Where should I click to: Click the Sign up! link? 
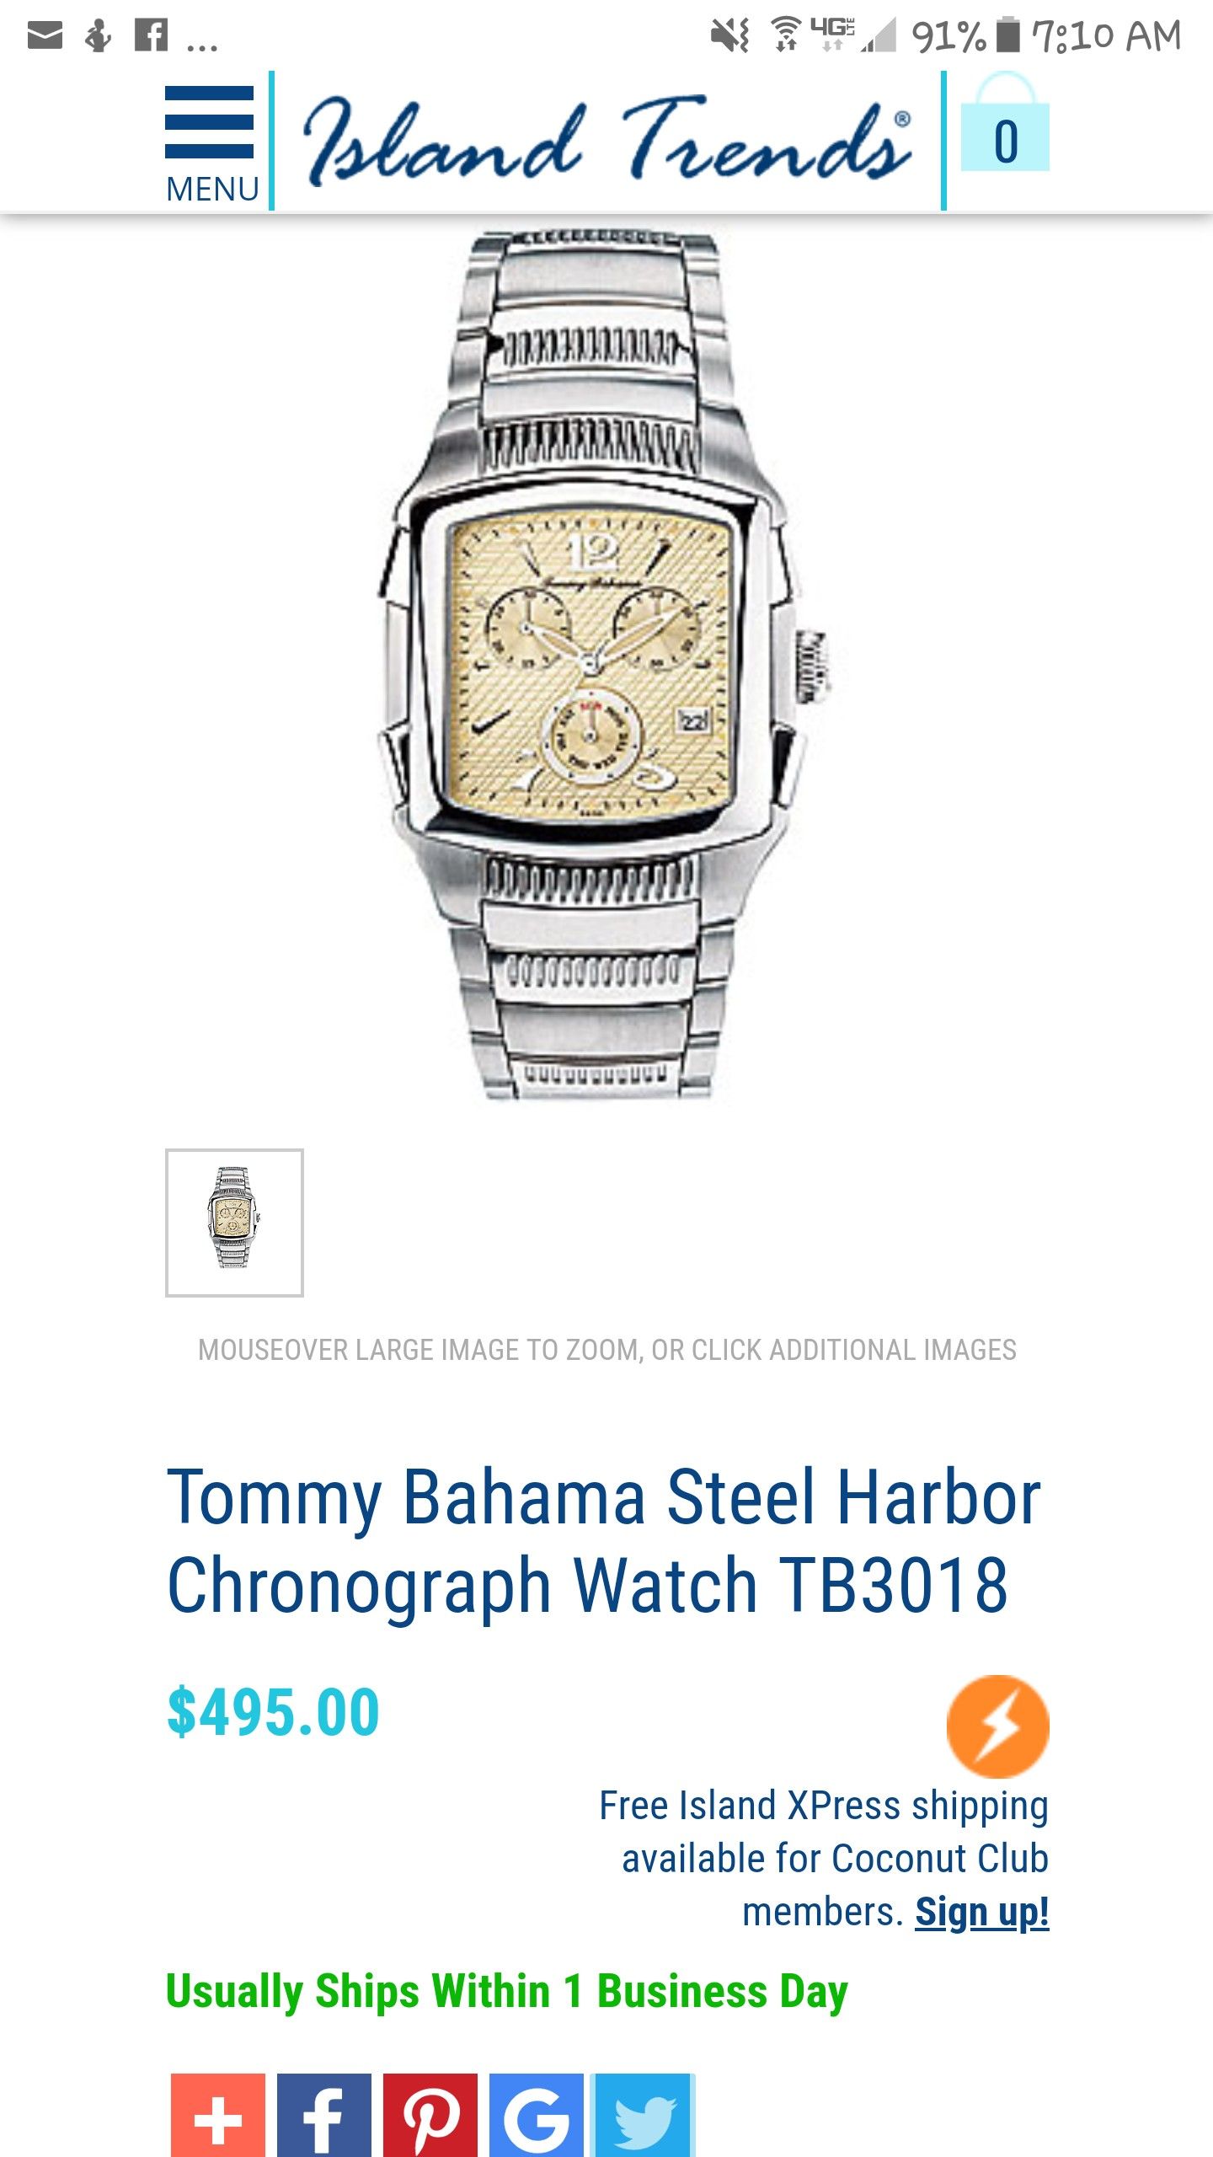pos(982,1912)
